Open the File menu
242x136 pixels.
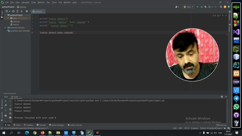[7, 3]
